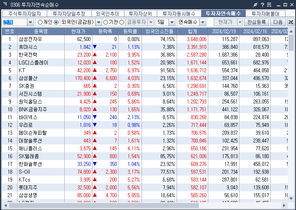Image resolution: width=296 pixels, height=210 pixels.
Task: Expand the 금융투자 dropdown arrow
Action: 151,22
